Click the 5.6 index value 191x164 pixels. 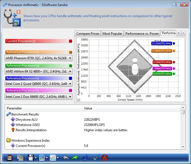coord(86,146)
